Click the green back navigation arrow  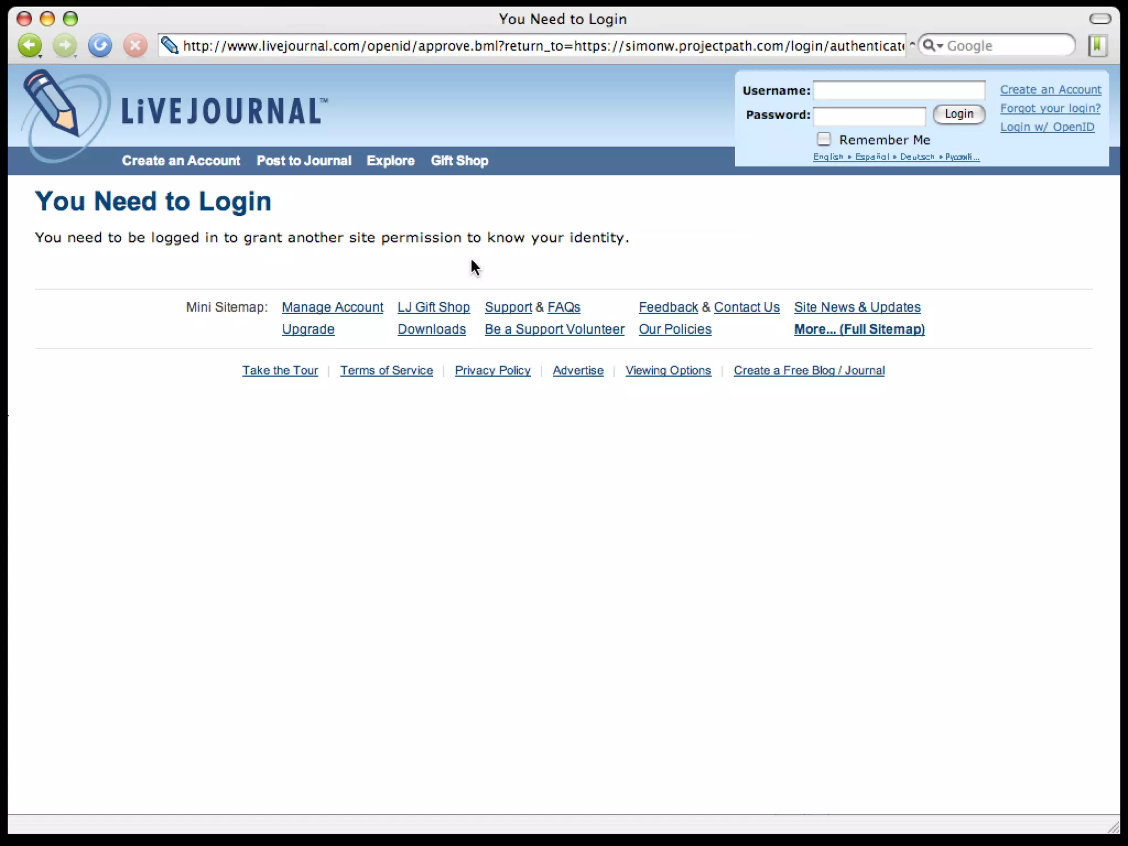tap(29, 45)
